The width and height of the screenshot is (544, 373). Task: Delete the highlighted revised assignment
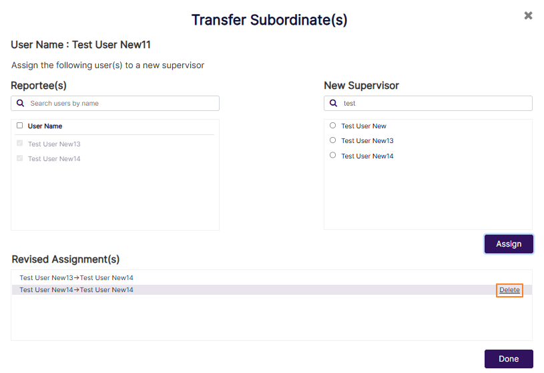(509, 290)
